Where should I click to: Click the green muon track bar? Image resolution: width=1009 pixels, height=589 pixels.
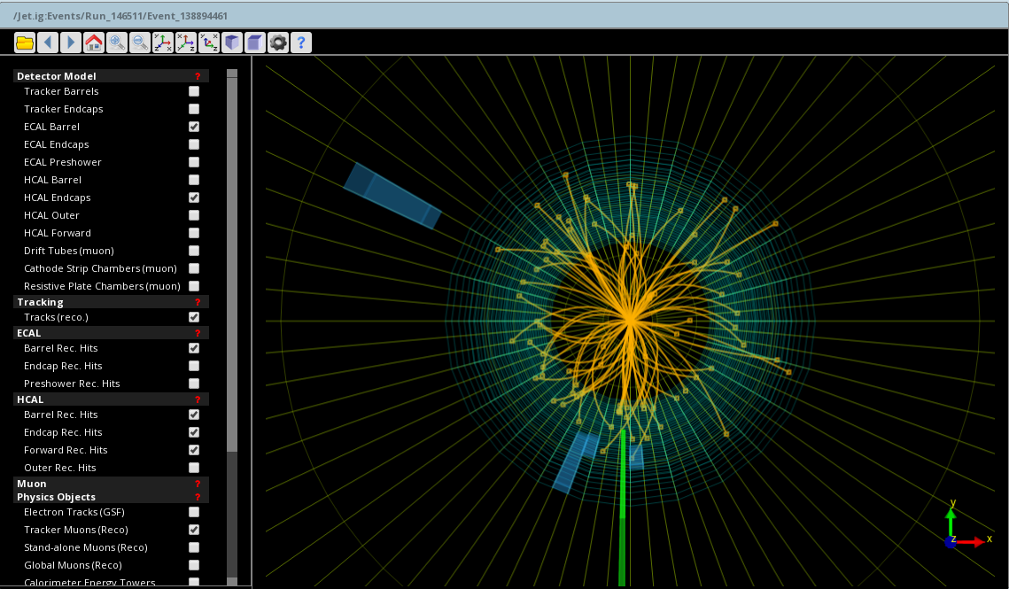(x=622, y=508)
